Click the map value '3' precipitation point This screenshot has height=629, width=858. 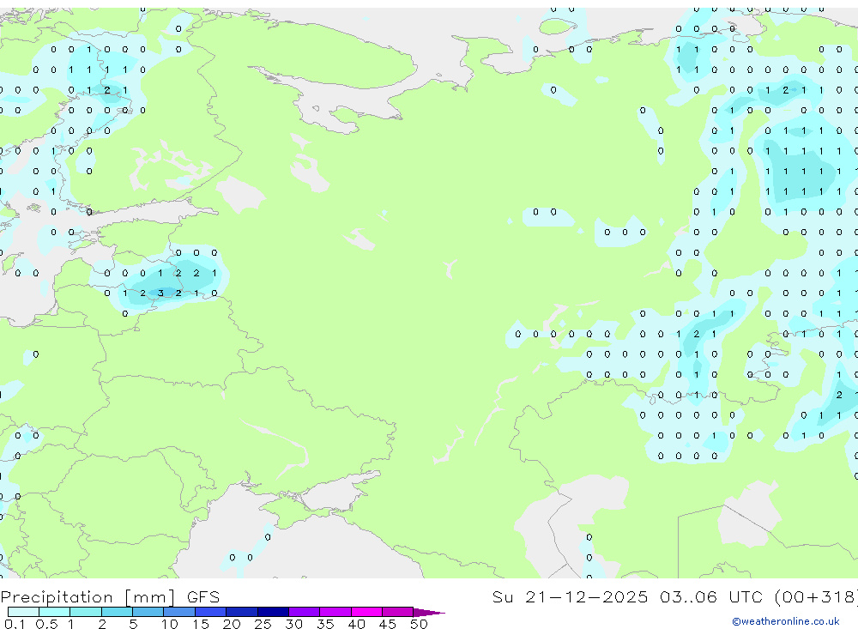(x=160, y=293)
